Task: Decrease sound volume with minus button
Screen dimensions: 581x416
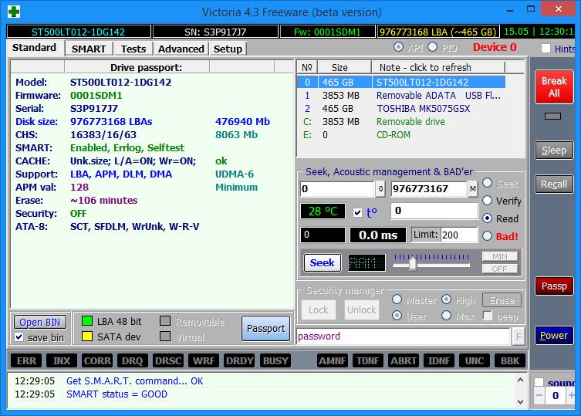Action: point(539,395)
